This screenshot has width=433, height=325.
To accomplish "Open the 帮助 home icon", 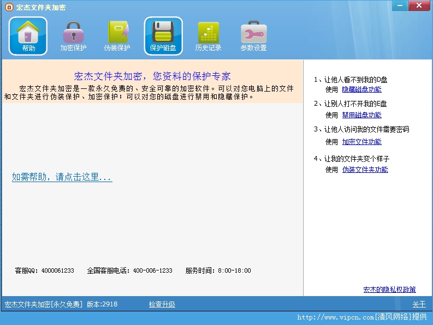I will coord(28,36).
